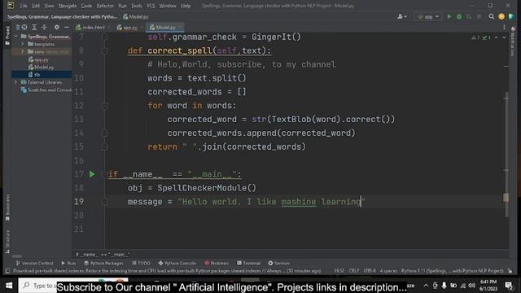This screenshot has height=293, width=521.
Task: Start debugging with the green bug icon
Action: (x=459, y=16)
